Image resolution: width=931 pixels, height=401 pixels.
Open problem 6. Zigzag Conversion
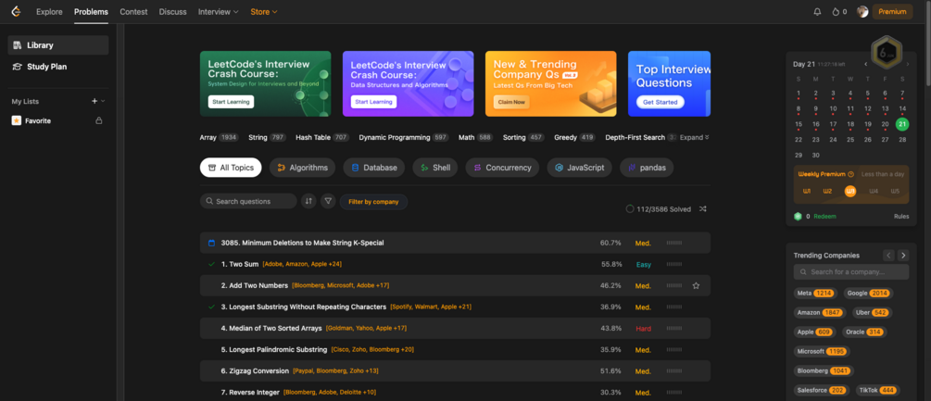[x=255, y=370]
